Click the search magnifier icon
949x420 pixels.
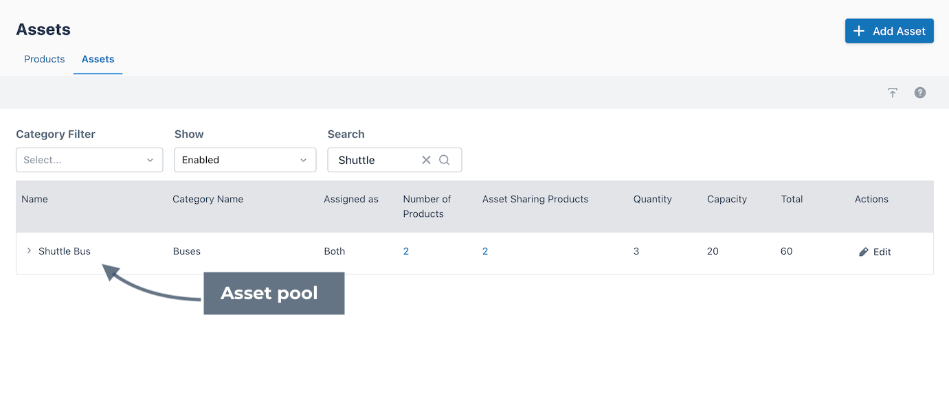445,160
